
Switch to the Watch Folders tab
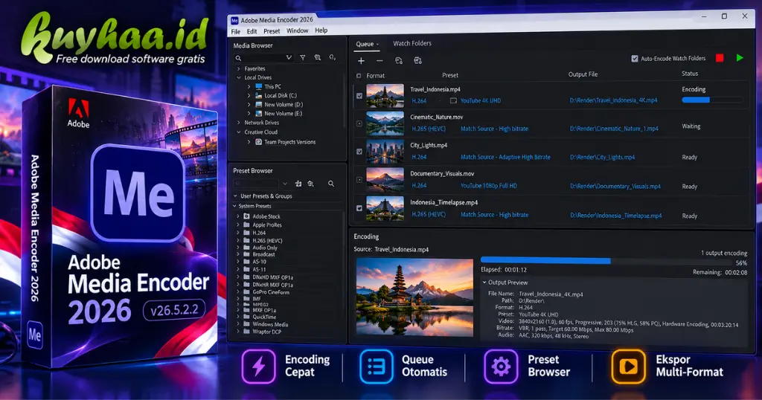(x=412, y=43)
